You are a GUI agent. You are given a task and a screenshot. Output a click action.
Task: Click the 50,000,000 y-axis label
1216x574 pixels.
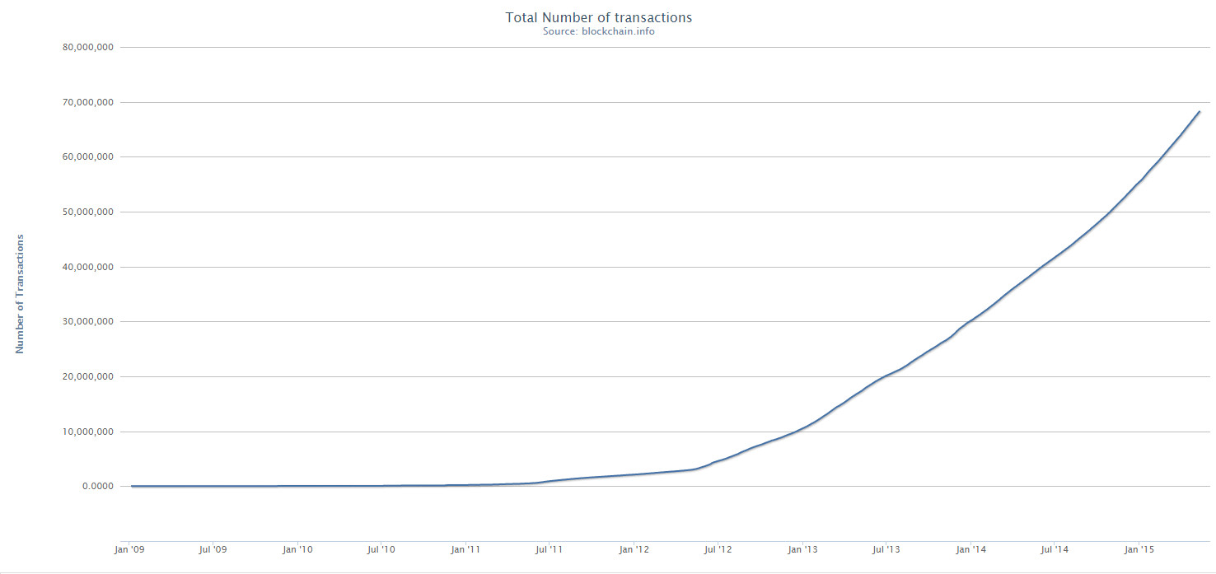pyautogui.click(x=87, y=212)
